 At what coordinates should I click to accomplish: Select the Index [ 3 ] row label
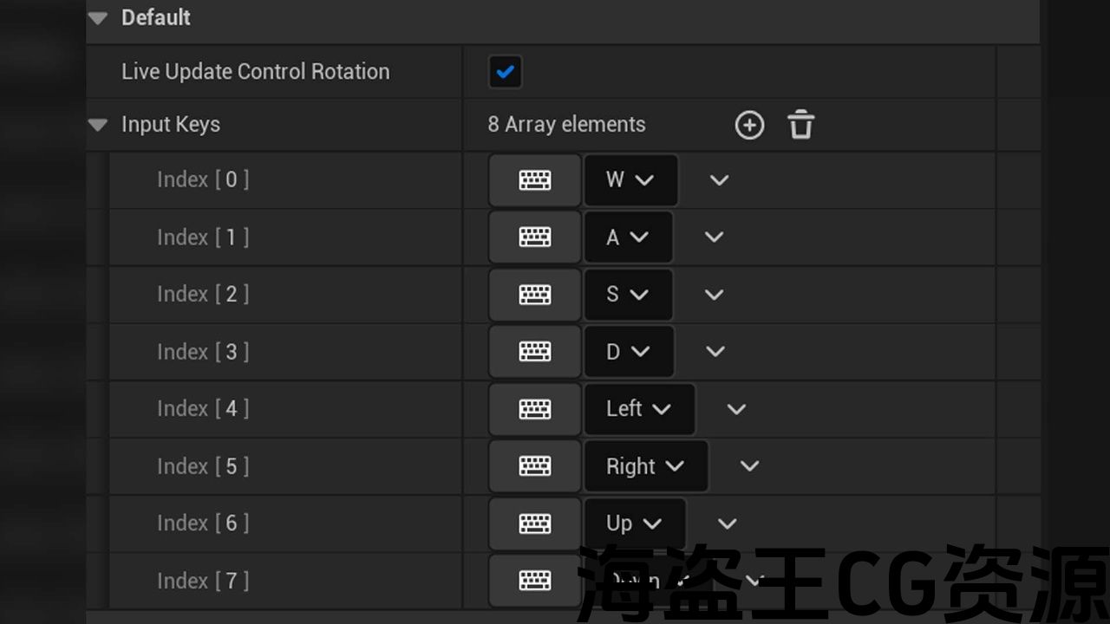click(202, 352)
